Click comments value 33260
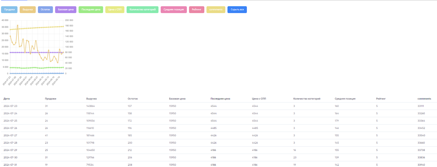This screenshot has width=437, height=167. 421,113
